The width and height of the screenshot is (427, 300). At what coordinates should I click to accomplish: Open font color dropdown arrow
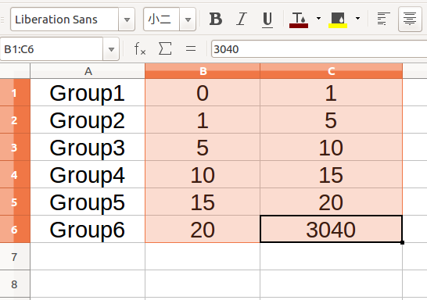click(318, 19)
